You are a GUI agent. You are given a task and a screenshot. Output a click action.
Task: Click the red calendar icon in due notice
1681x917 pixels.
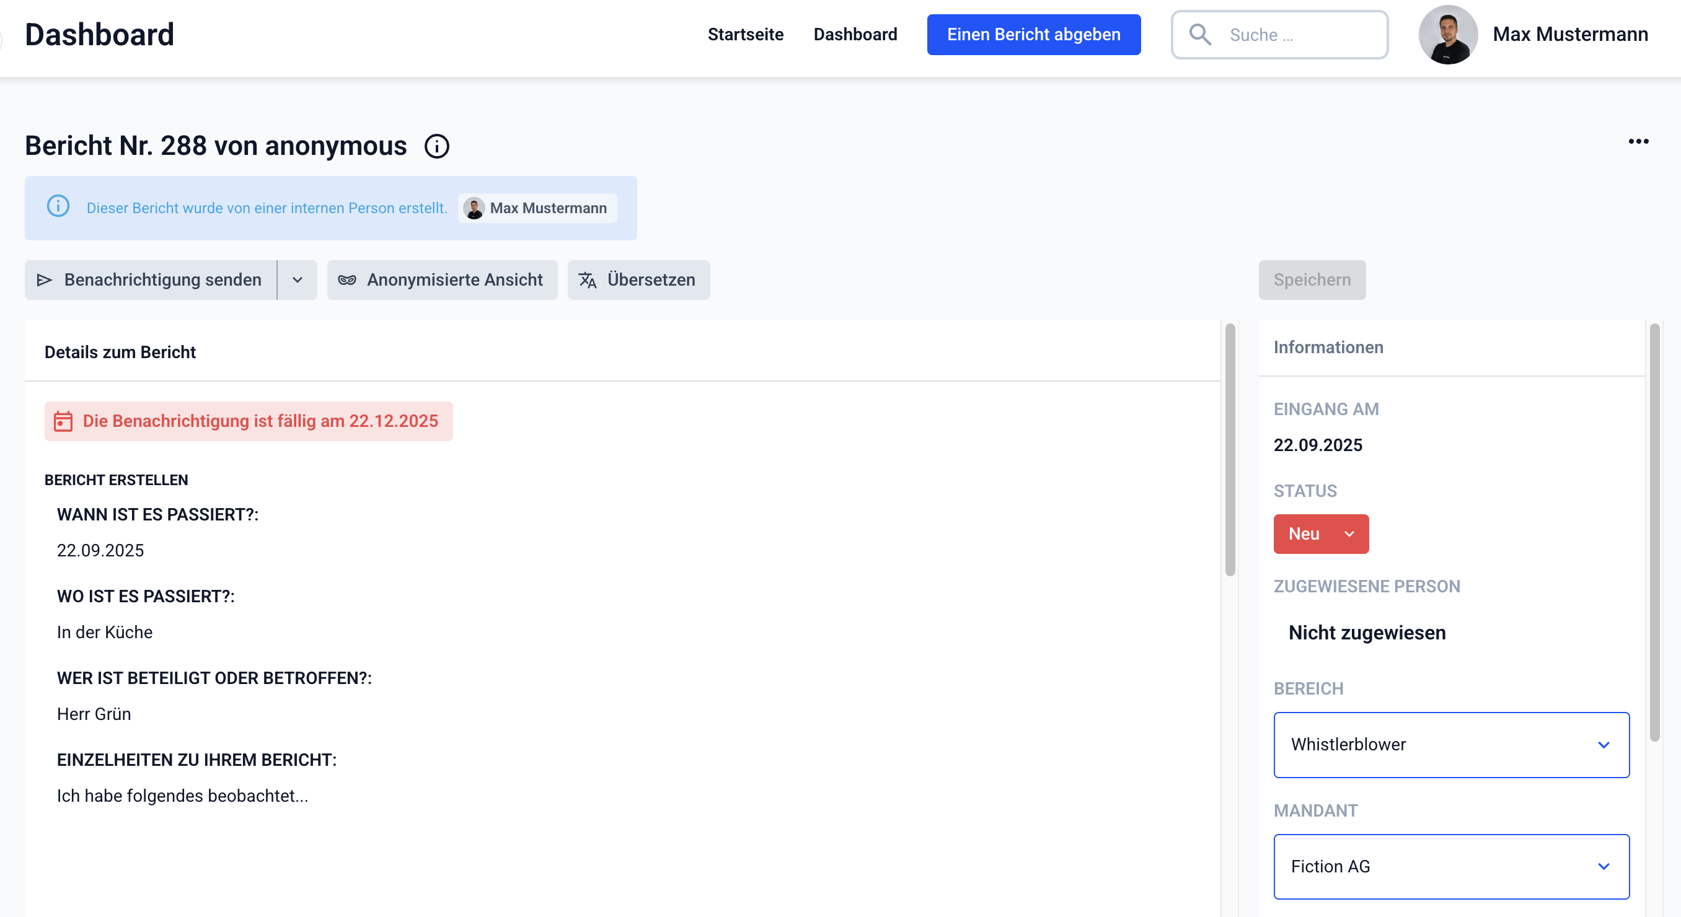63,421
